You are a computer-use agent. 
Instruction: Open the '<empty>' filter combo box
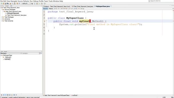click(x=30, y=53)
